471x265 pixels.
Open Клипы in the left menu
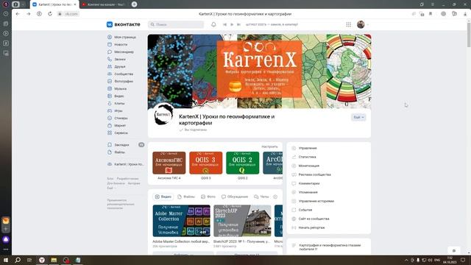coord(116,103)
